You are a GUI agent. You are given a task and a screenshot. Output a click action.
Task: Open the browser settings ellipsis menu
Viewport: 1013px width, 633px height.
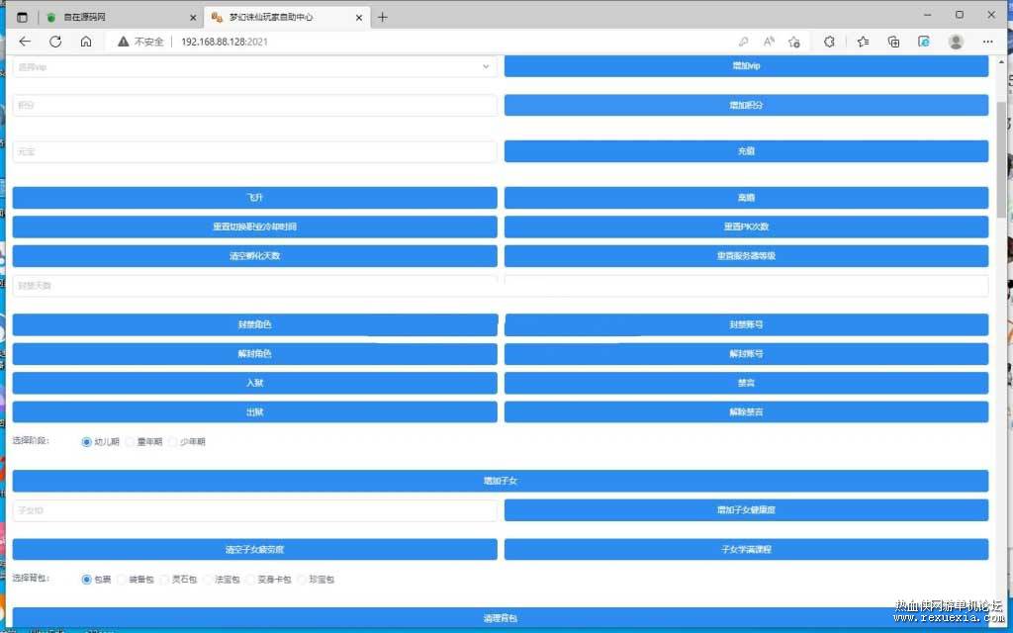tap(987, 42)
